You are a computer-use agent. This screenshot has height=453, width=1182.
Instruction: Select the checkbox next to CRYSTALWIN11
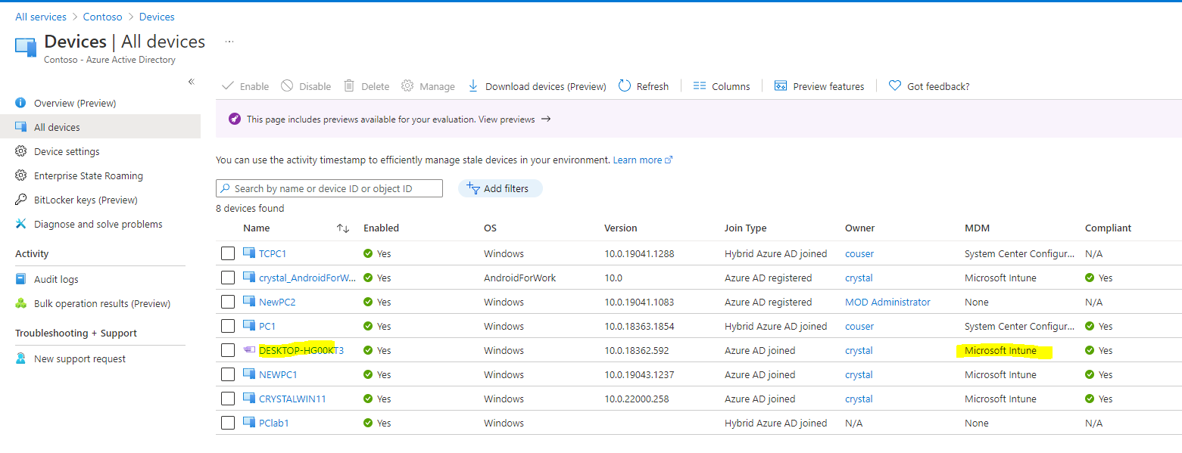[x=228, y=399]
